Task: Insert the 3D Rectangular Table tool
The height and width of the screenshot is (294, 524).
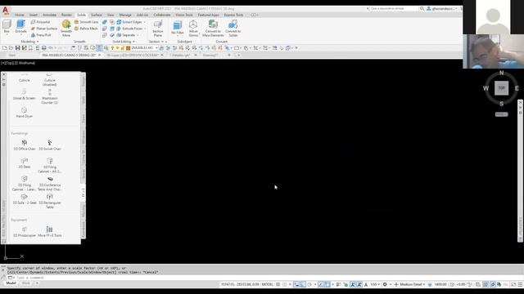Action: [50, 202]
